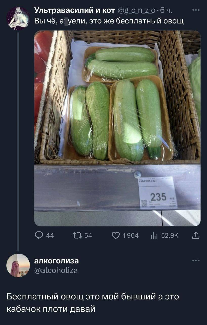207x325 pixels.
Task: Click the @g_o_n_z_o handle
Action: tap(138, 10)
